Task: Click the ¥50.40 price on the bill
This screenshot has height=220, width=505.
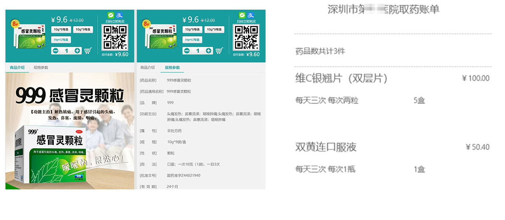Action: tap(478, 147)
